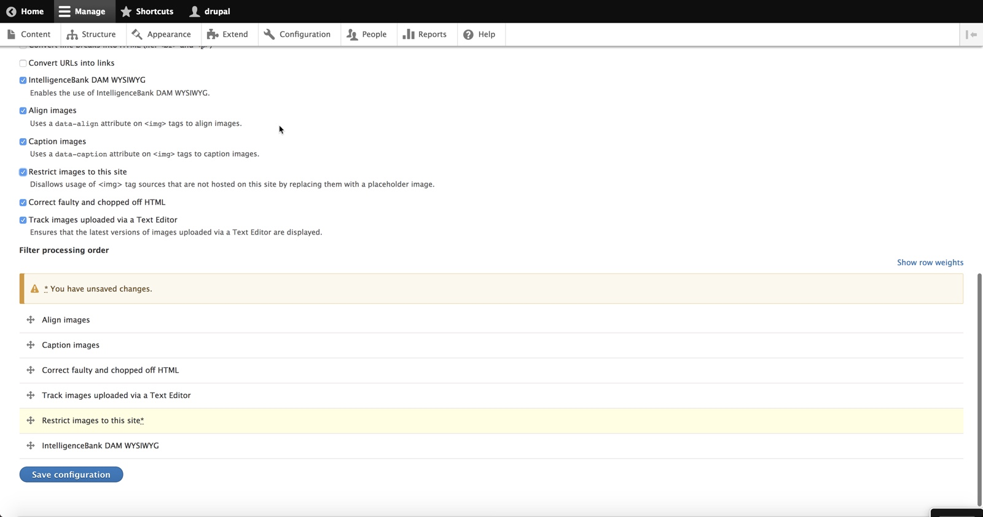Open the Content admin menu
983x517 pixels.
point(29,34)
